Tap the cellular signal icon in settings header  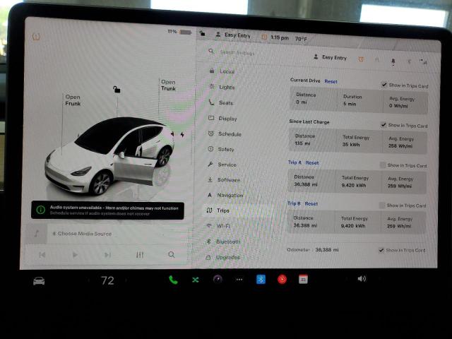coord(423,61)
